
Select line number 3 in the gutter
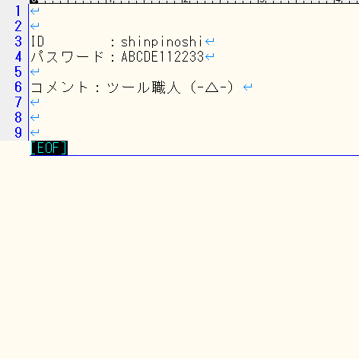[x=18, y=41]
